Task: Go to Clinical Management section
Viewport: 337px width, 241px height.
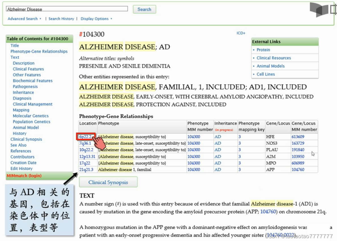Action: tap(33, 104)
